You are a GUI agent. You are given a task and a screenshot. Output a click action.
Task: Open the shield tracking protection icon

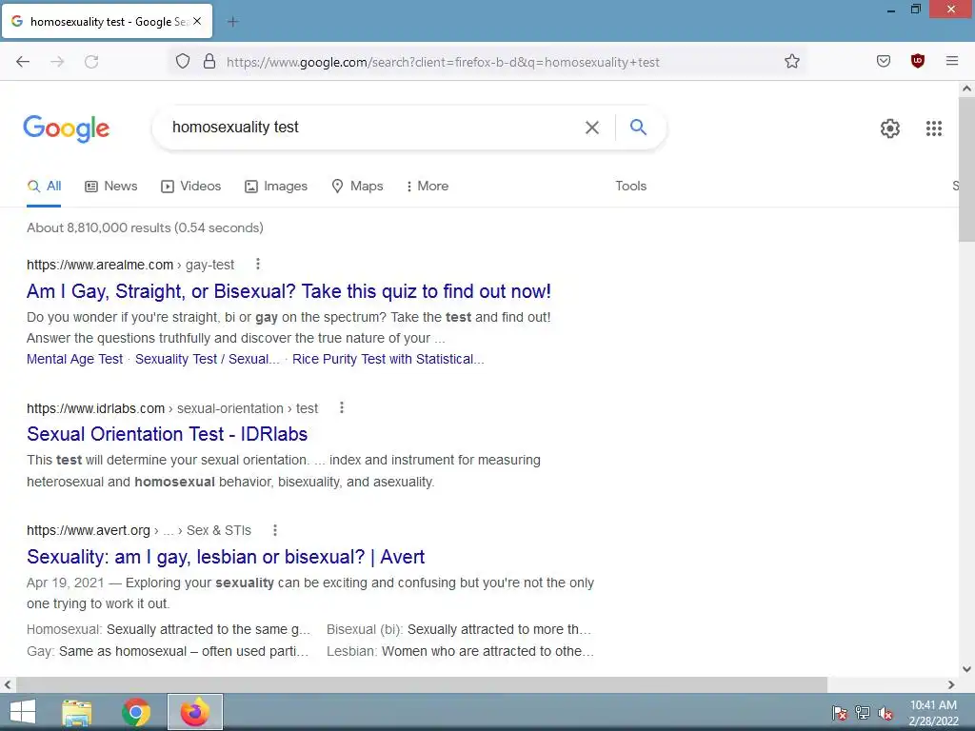coord(182,61)
